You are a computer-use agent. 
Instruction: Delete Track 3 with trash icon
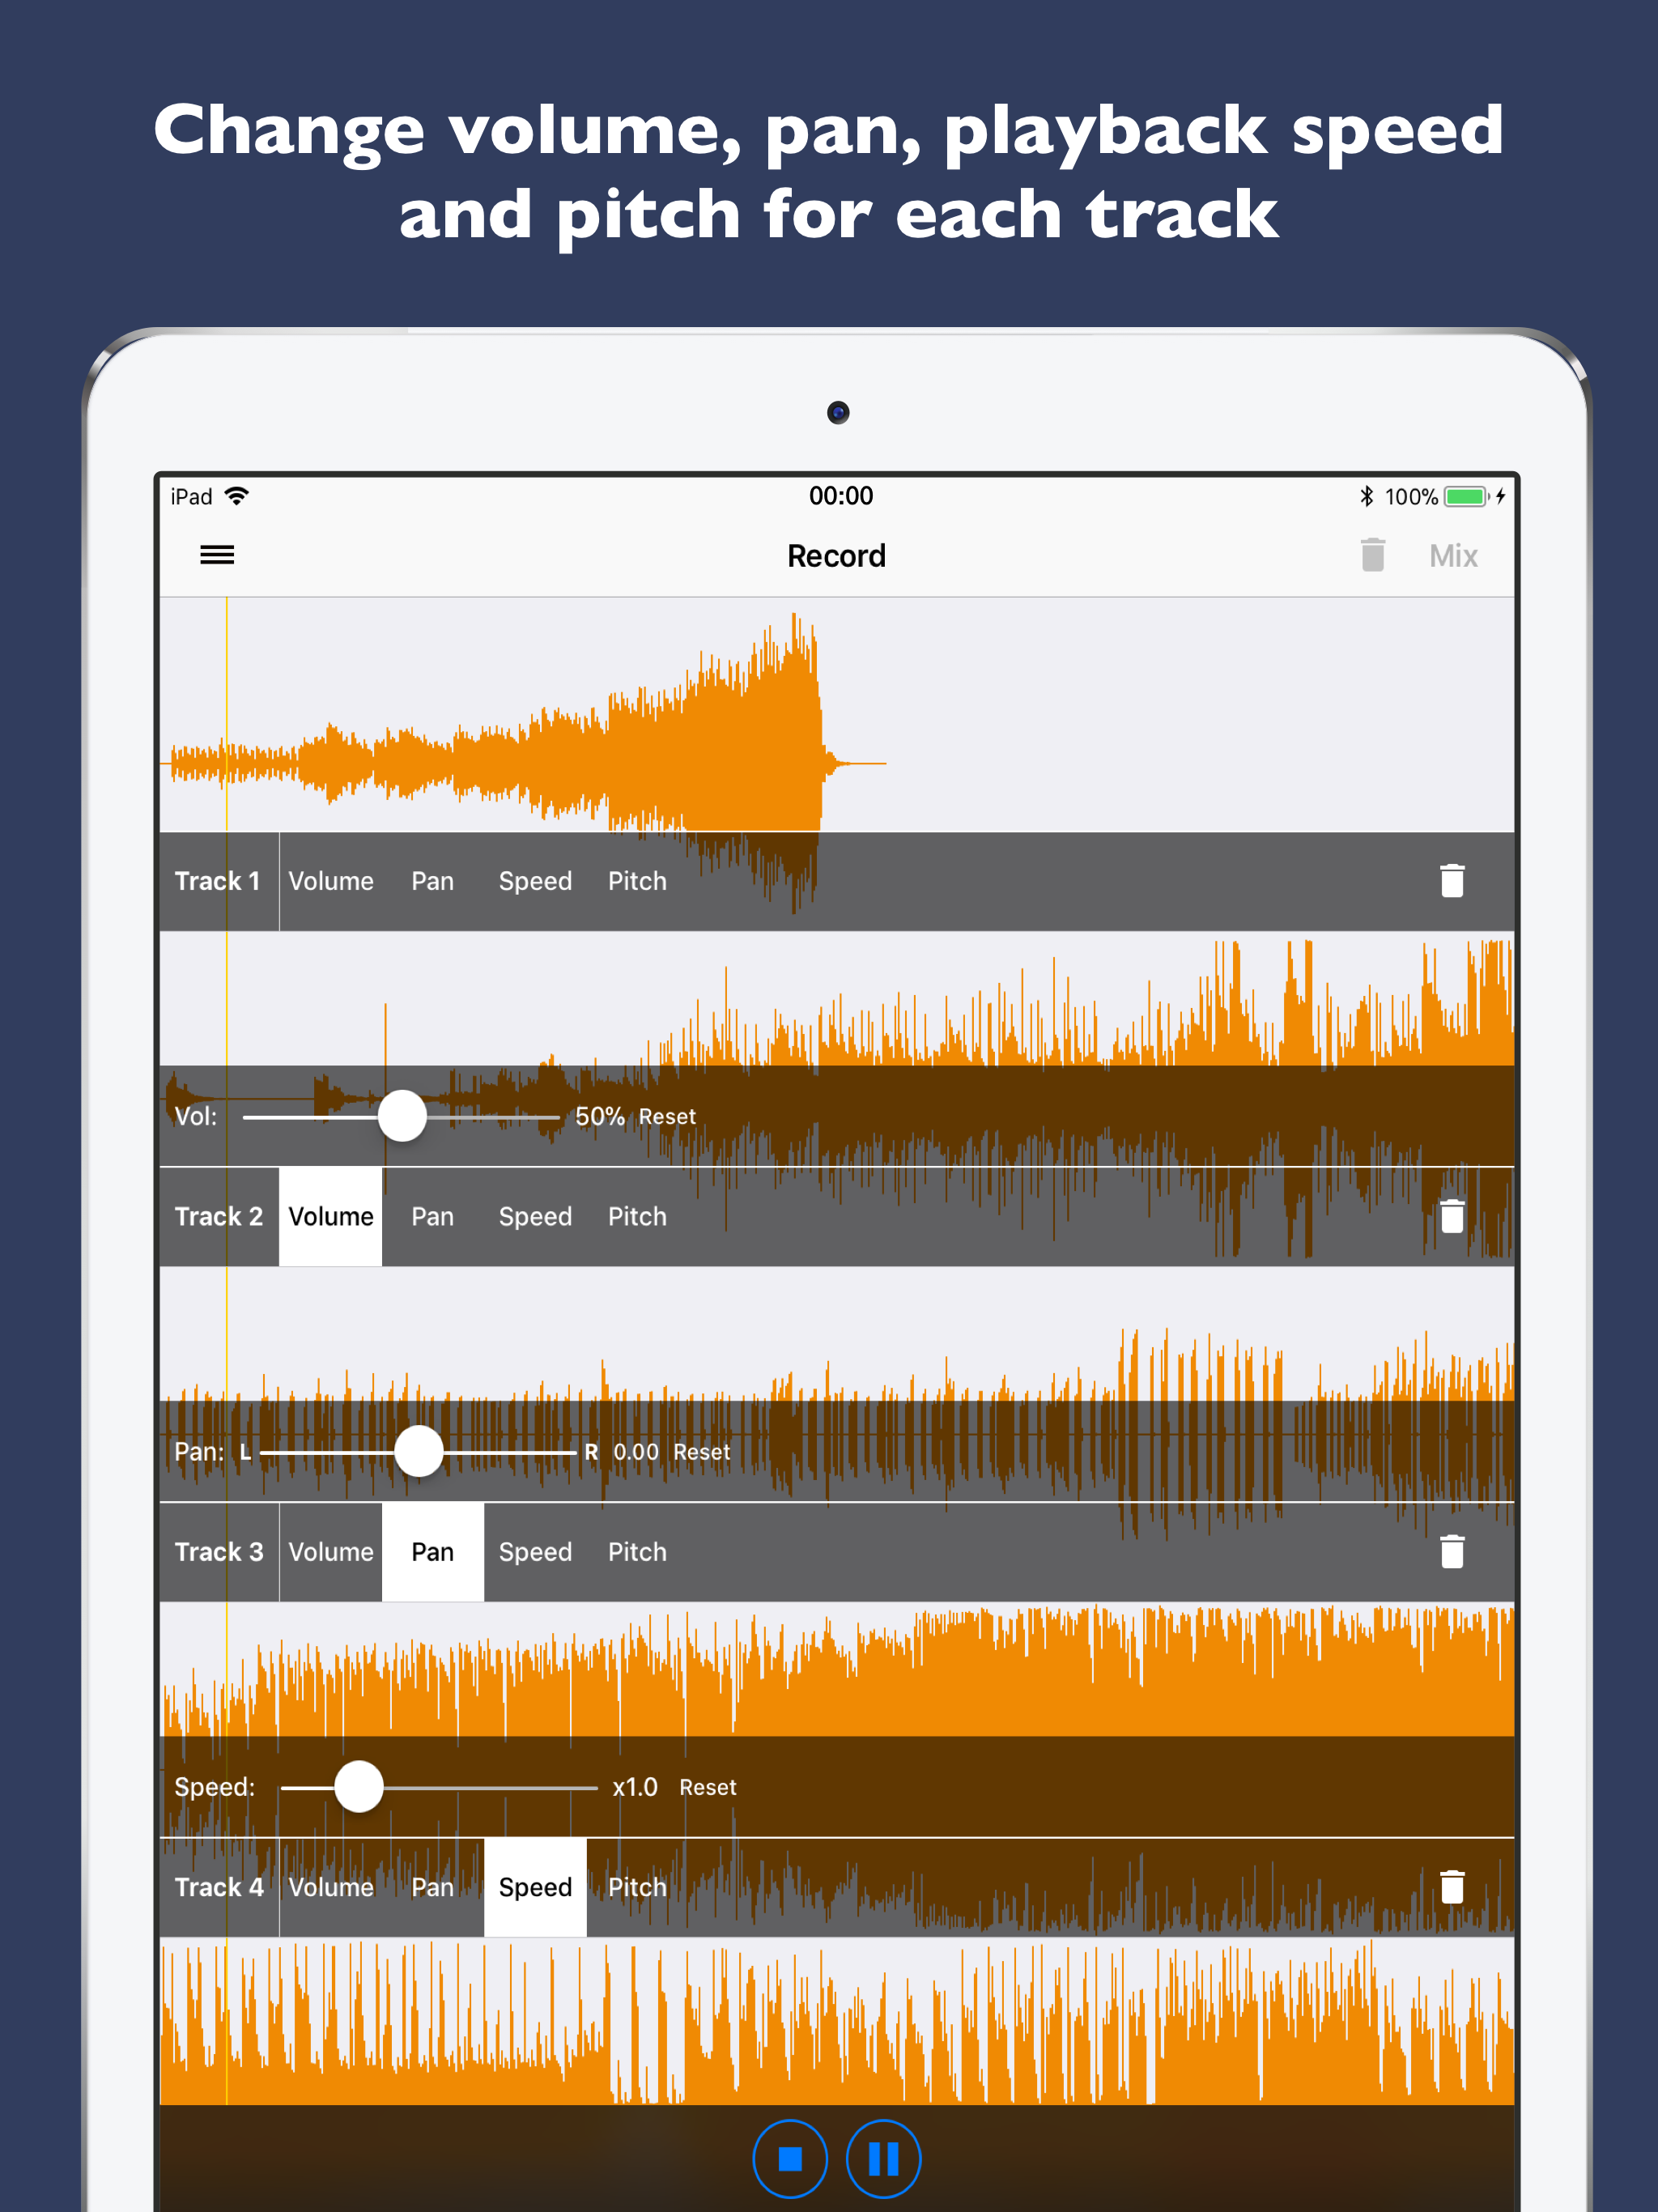click(1451, 1551)
